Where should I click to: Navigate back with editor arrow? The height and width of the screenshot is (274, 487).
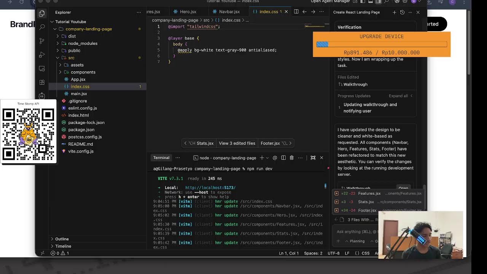pos(304,12)
